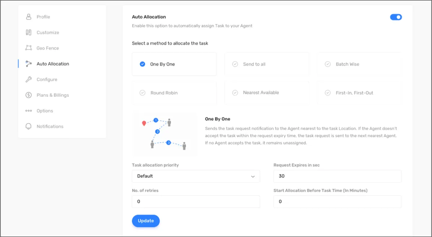Viewport: 432px width, 237px height.
Task: Click the Auto Allocation route icon
Action: click(x=29, y=64)
